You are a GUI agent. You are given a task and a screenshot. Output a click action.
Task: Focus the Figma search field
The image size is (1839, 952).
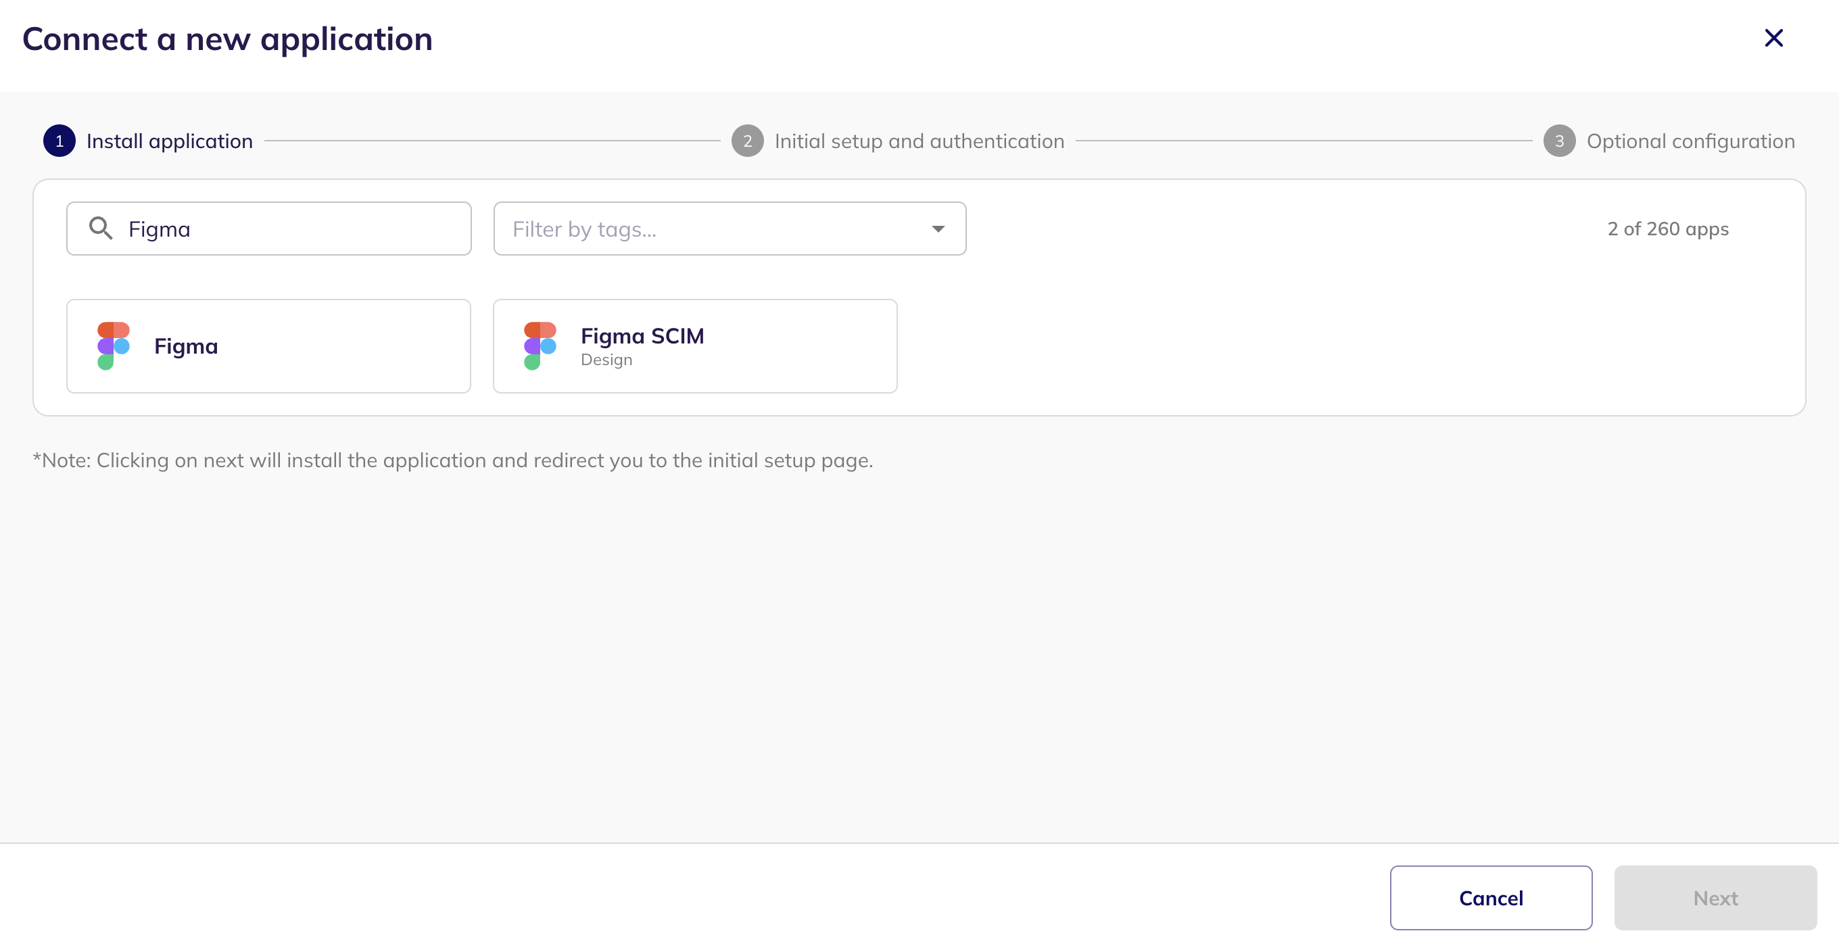(x=269, y=229)
